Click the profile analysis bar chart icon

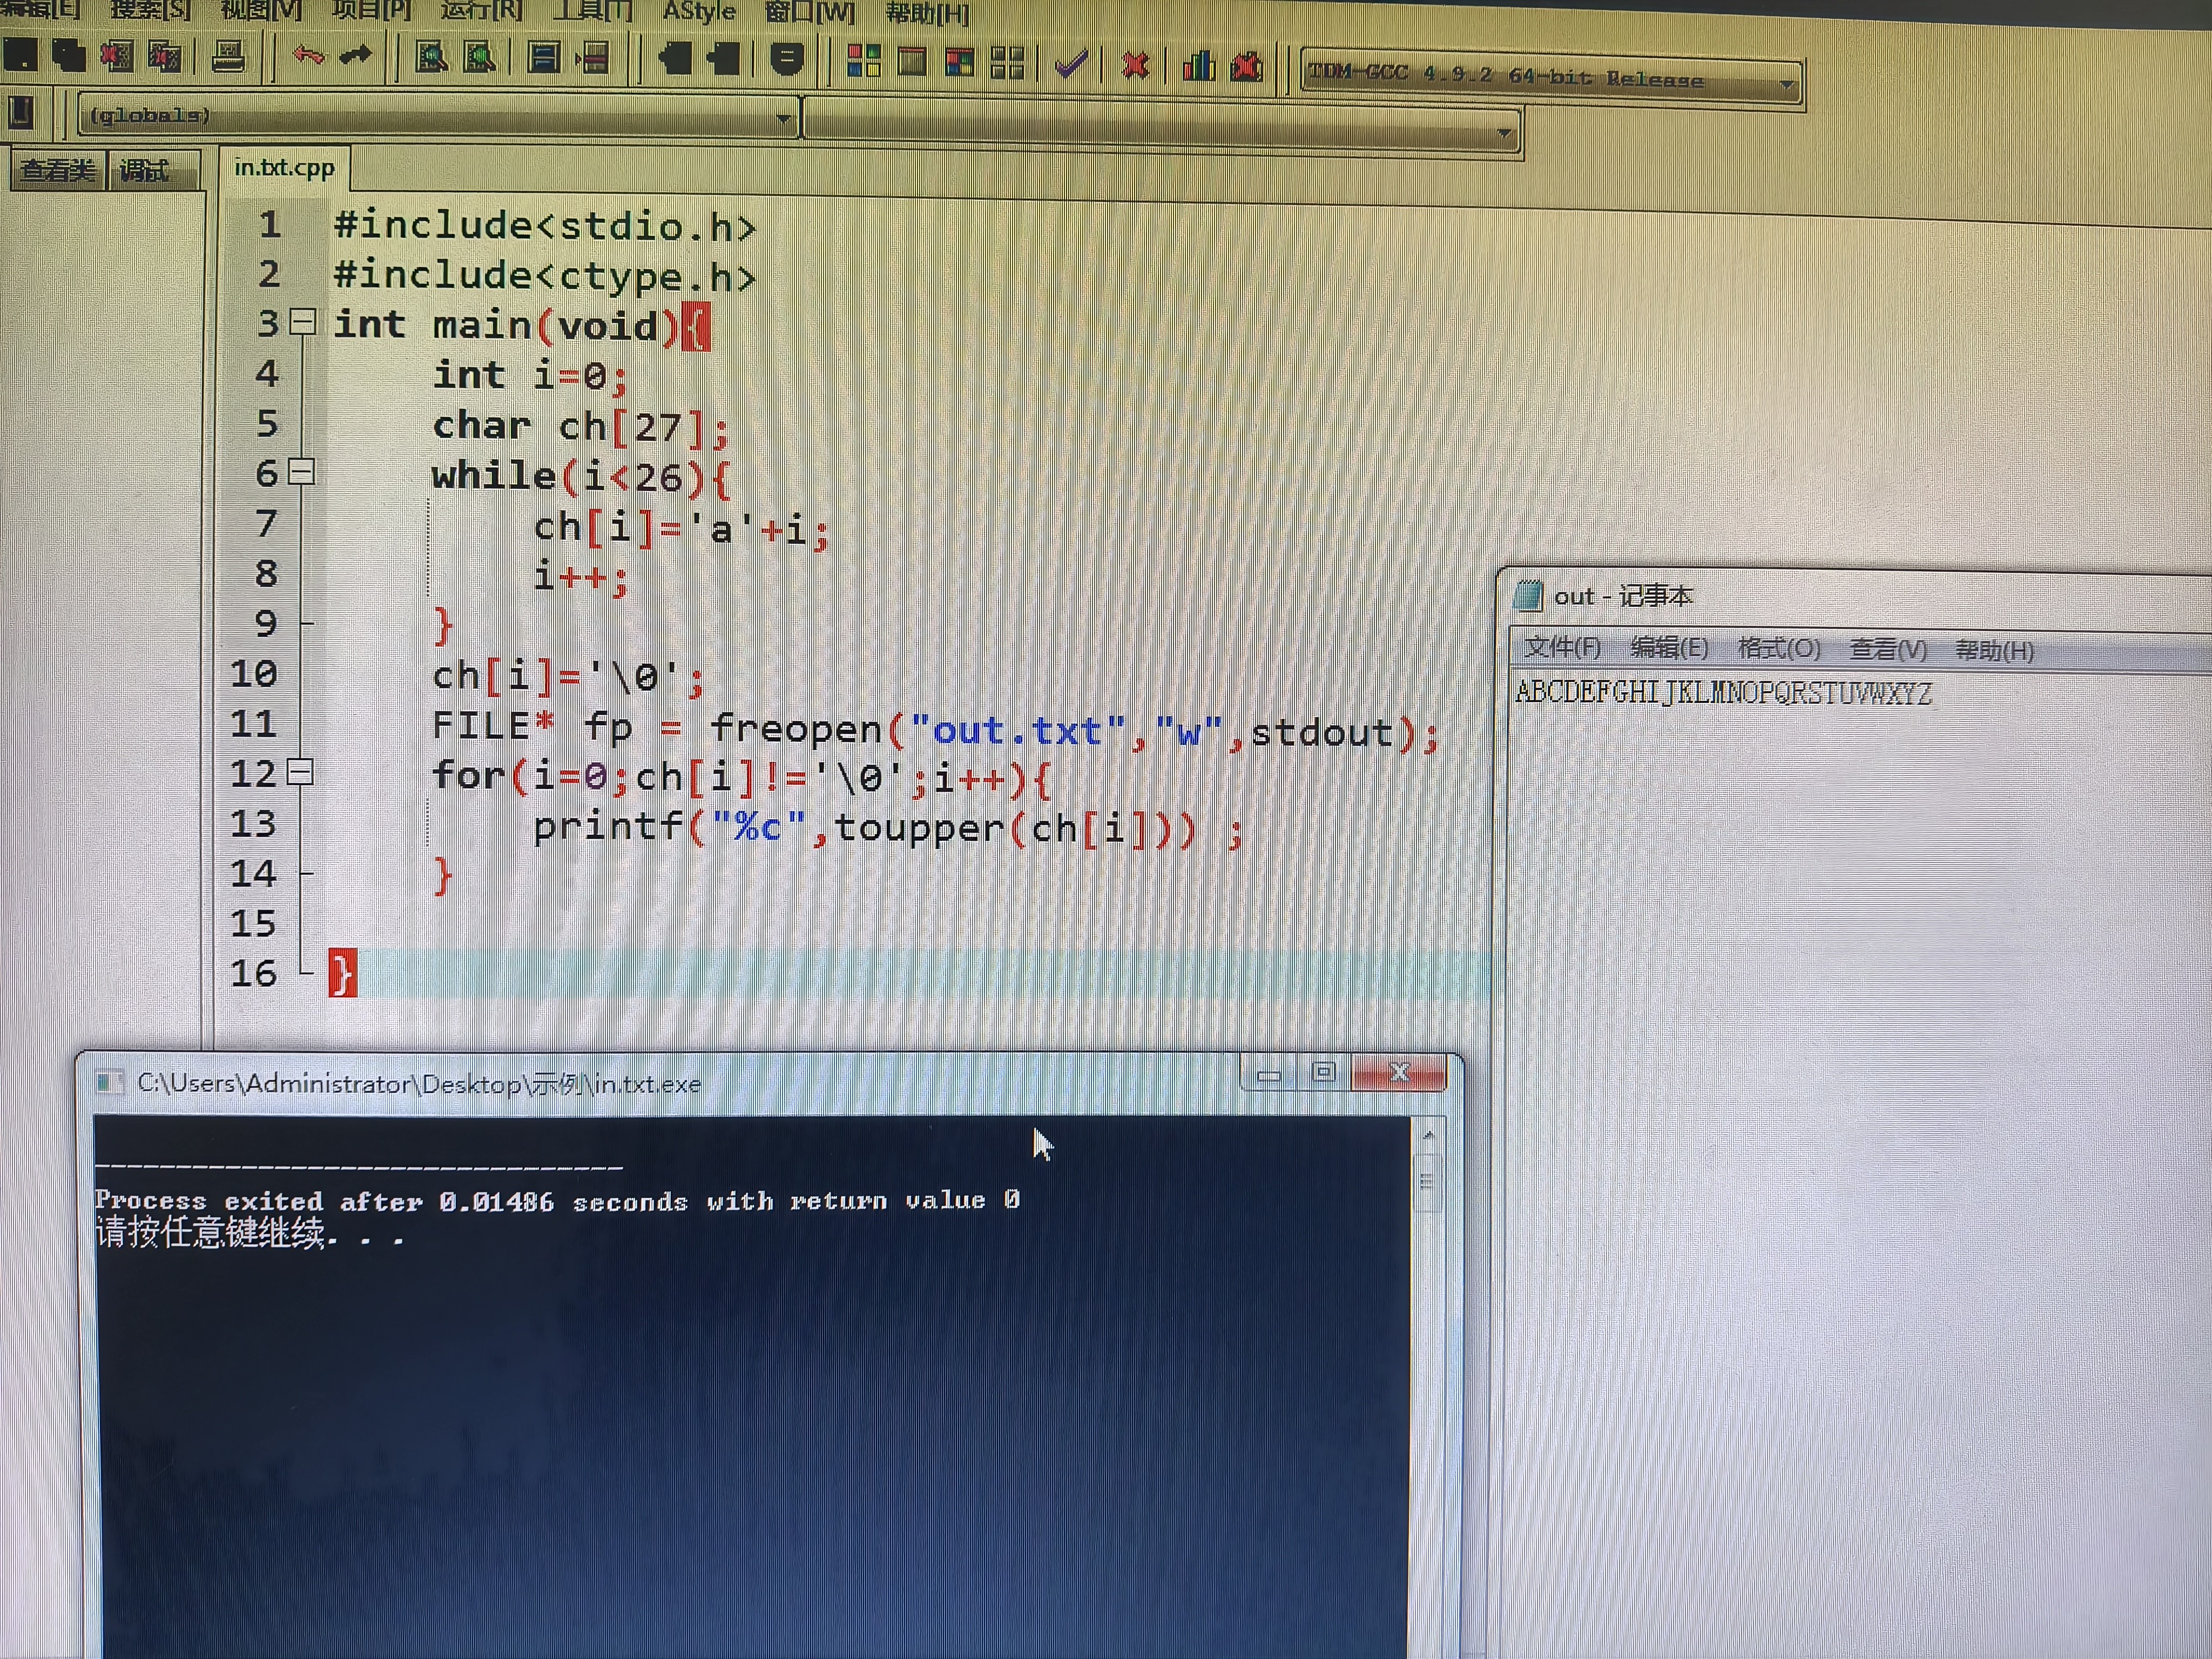pos(1198,67)
